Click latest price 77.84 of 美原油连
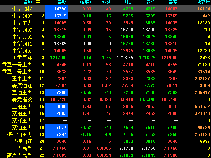211x158 pixels. point(61,85)
